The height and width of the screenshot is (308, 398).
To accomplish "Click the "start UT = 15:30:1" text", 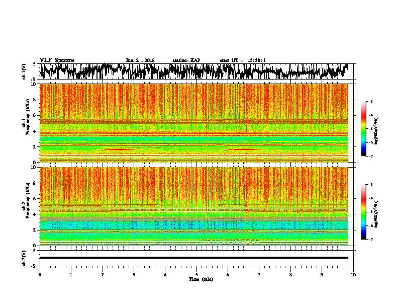I will pyautogui.click(x=243, y=60).
